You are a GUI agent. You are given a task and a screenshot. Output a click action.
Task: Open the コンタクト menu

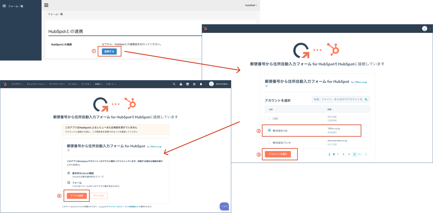pyautogui.click(x=18, y=84)
